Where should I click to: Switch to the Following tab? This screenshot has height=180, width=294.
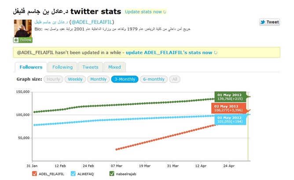[62, 67]
